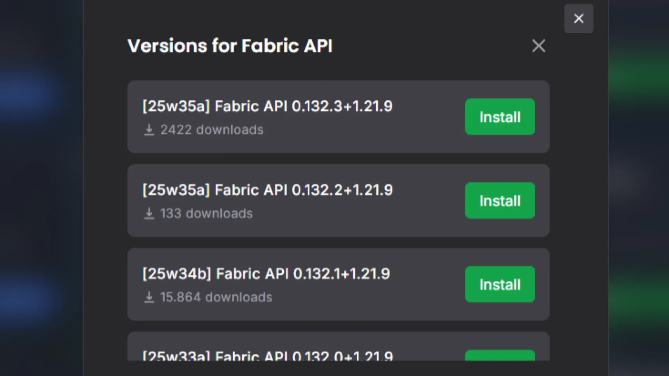This screenshot has width=669, height=376.
Task: Install Fabric API 0.132.2+1.21.9
Action: click(500, 201)
